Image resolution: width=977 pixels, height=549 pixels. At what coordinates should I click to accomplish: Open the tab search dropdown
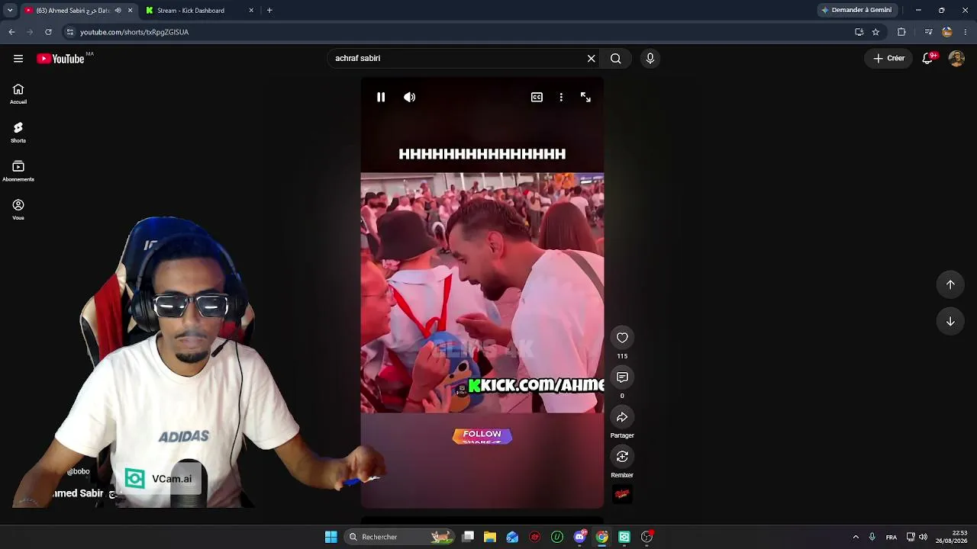coord(10,11)
